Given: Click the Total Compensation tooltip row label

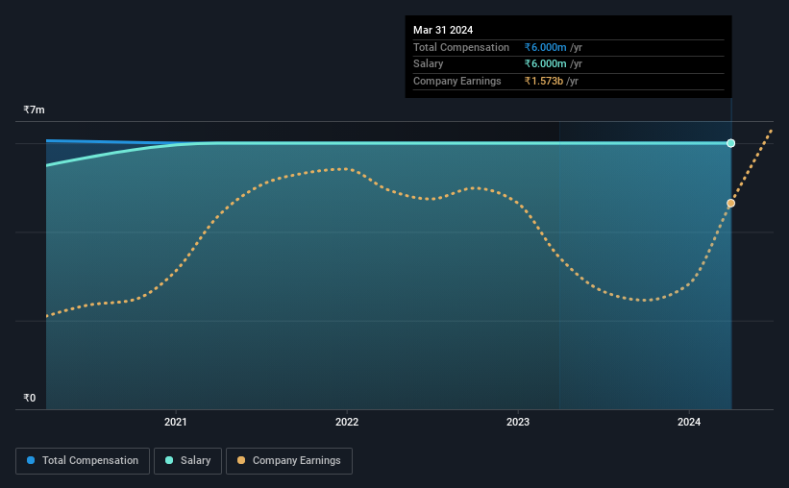Looking at the screenshot, I should click(x=461, y=47).
